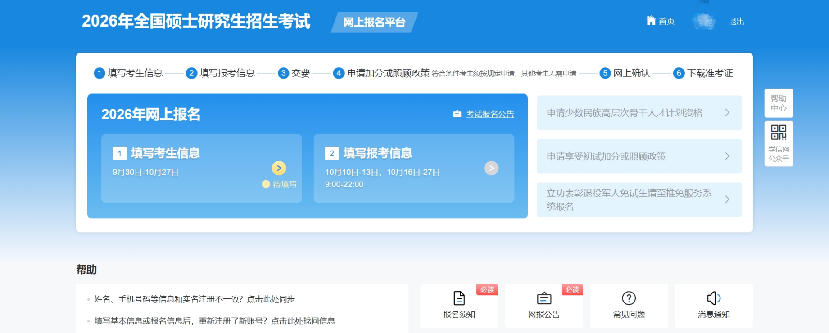Select step 3 交费 in progress bar
The width and height of the screenshot is (829, 333).
pyautogui.click(x=294, y=73)
